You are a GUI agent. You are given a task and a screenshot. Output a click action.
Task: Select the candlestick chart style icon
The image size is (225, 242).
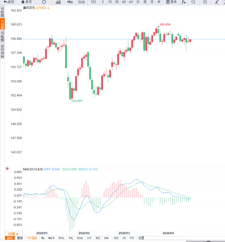coord(70,2)
